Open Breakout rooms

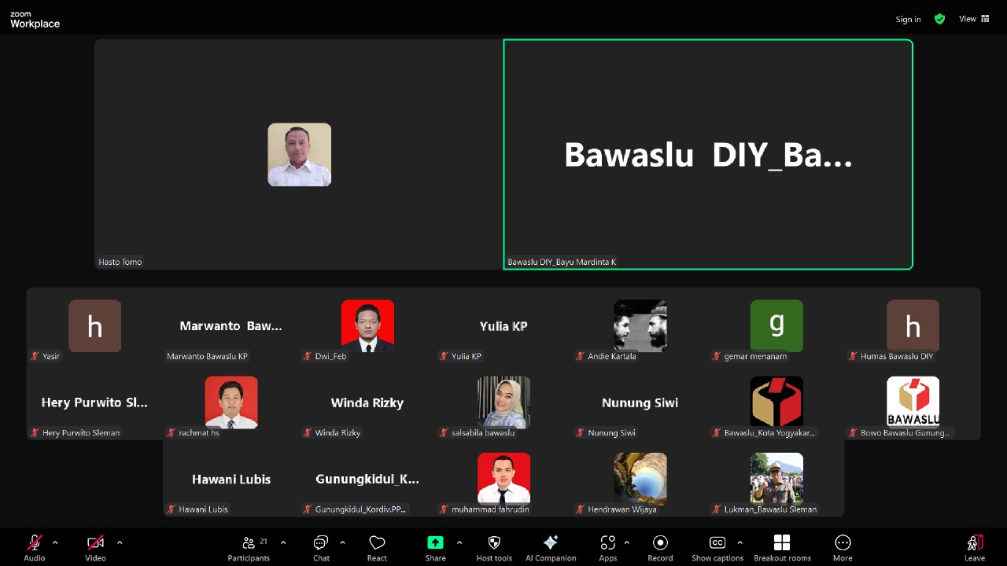click(782, 547)
